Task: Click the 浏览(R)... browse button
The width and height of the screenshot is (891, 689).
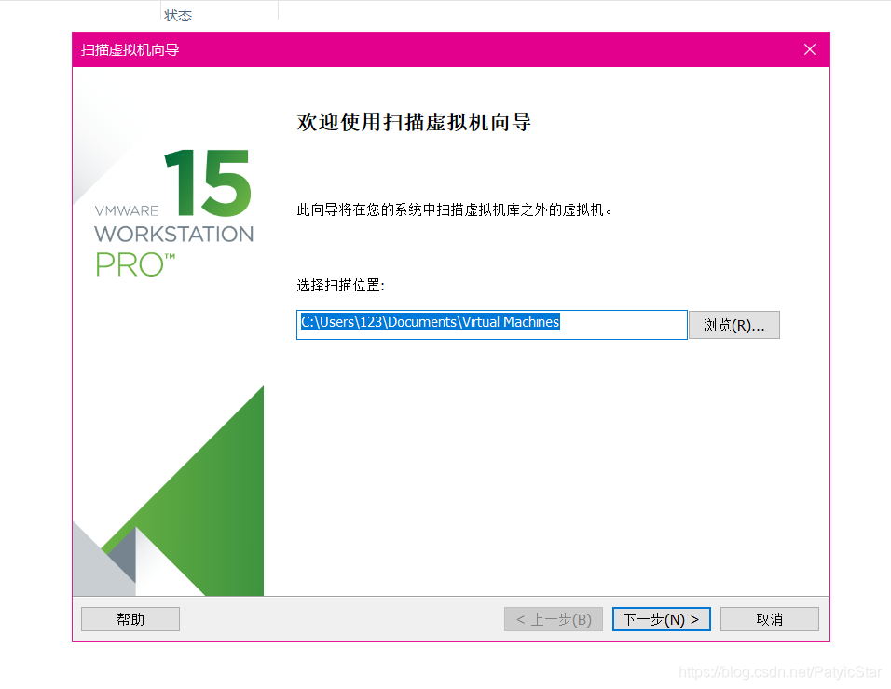Action: [733, 325]
